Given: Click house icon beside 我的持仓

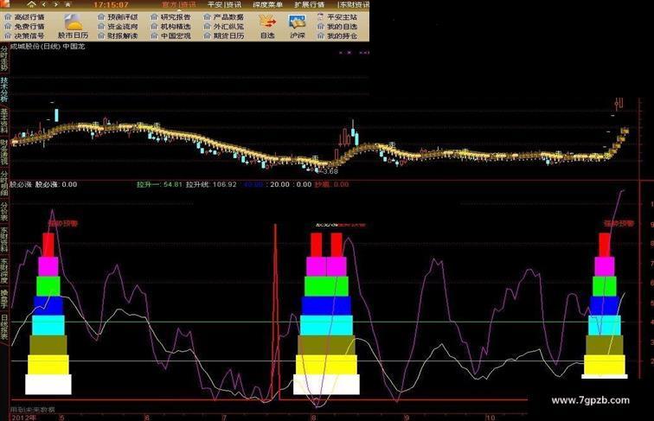Looking at the screenshot, I should click(x=320, y=35).
